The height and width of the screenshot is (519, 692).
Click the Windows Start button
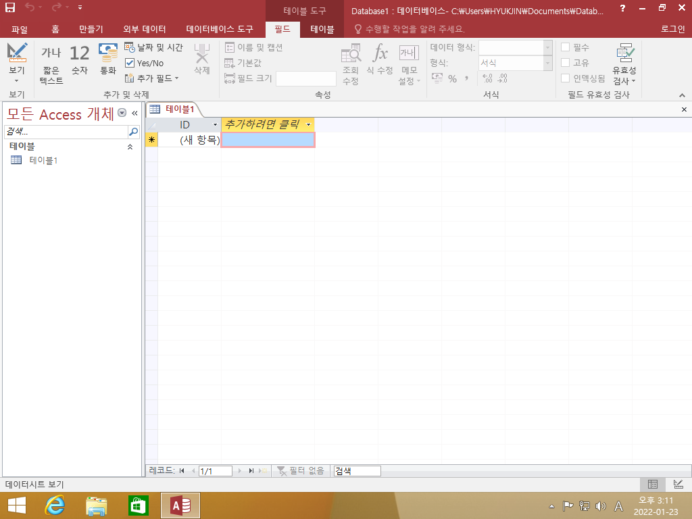click(16, 505)
